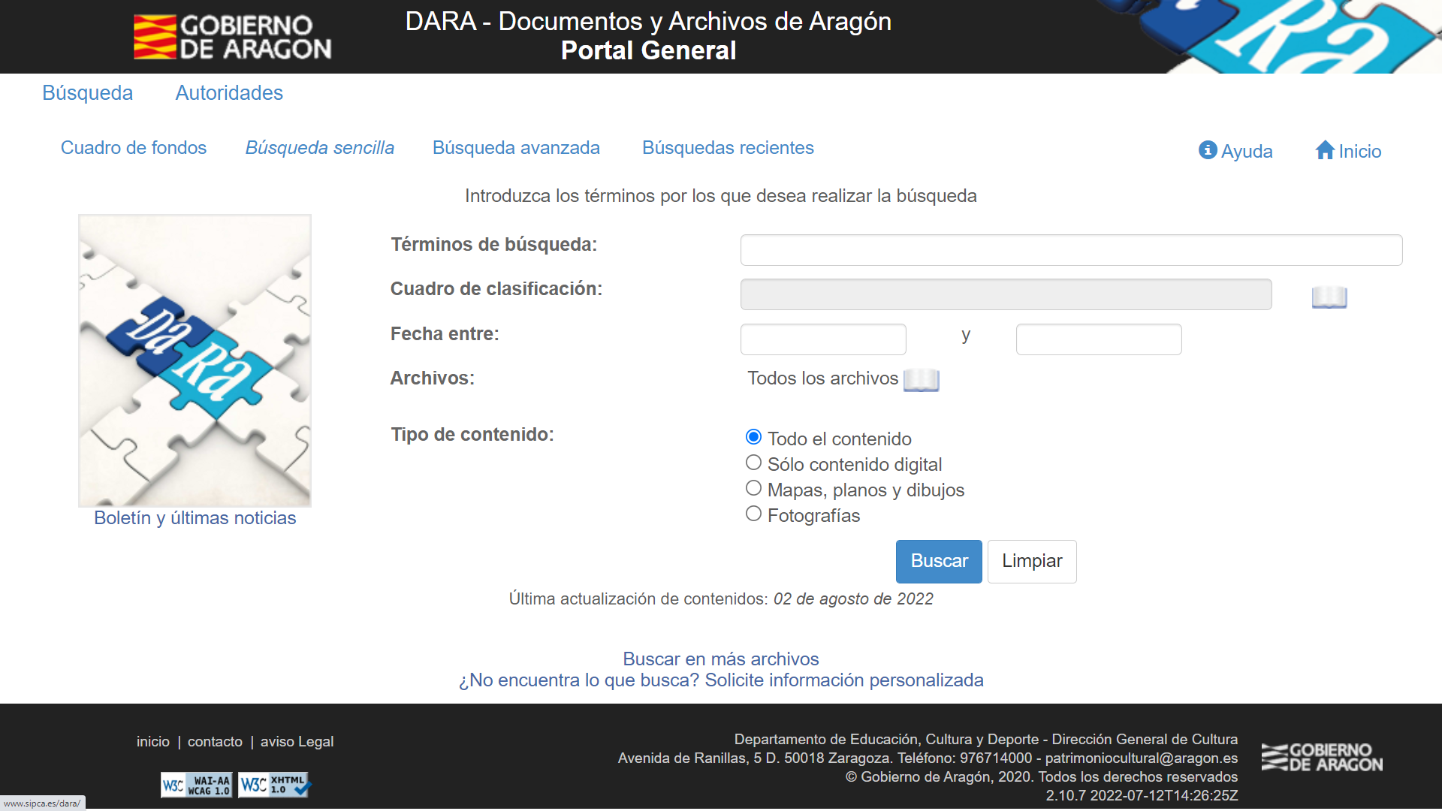Open Boletín y últimas noticias link
The image size is (1442, 811).
[195, 518]
